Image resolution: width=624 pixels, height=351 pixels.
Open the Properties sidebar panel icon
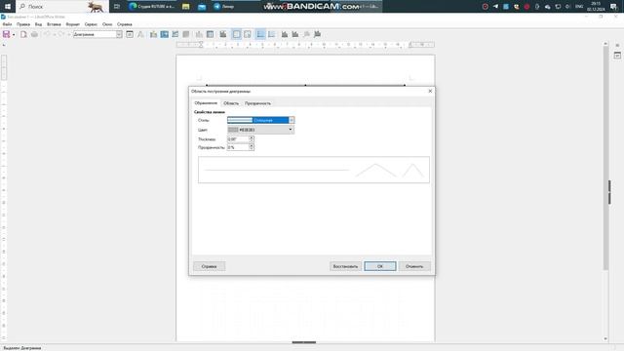pyautogui.click(x=617, y=56)
